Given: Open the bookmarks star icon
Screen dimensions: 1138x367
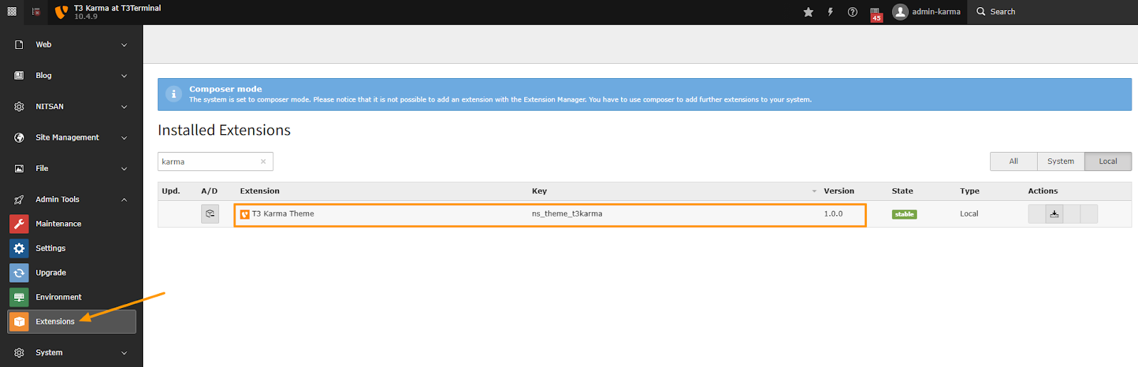Looking at the screenshot, I should click(809, 12).
